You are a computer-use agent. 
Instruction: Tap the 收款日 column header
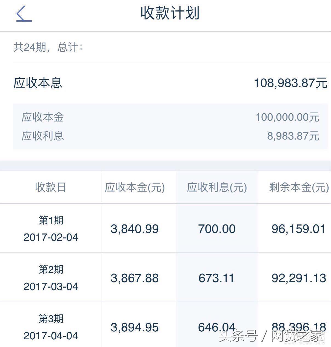coord(50,187)
